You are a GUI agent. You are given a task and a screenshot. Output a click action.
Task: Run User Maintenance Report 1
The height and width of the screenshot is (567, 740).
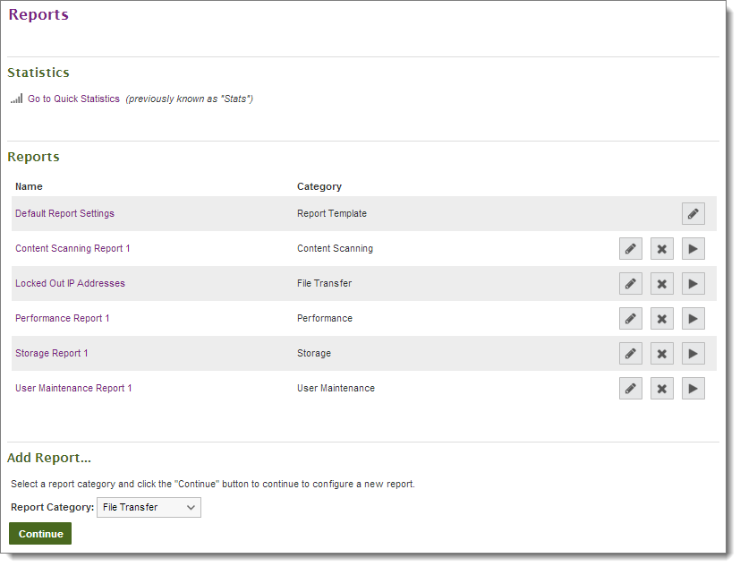click(693, 389)
